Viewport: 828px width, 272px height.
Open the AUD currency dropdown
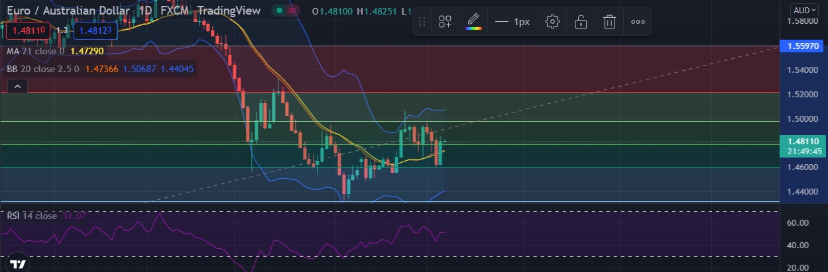point(803,10)
